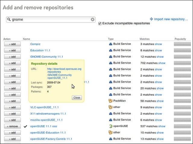Show the 13 matches for Factory:Contrib

pyautogui.click(x=160, y=139)
